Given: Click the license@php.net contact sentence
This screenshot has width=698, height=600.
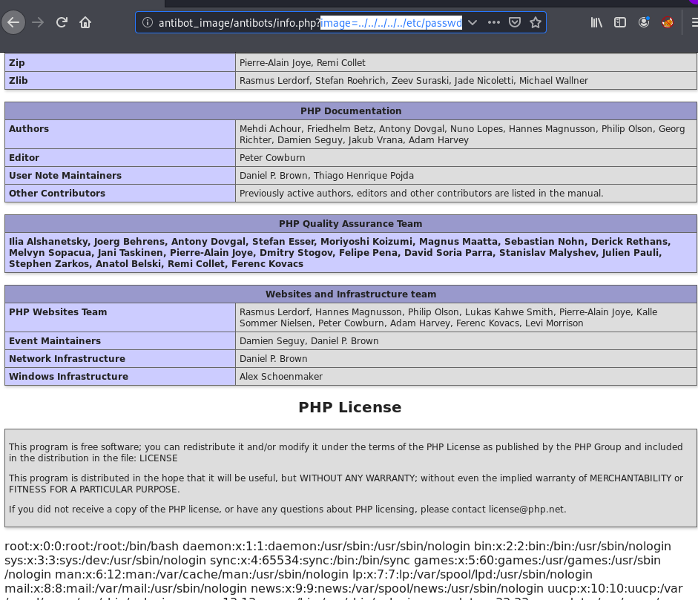Looking at the screenshot, I should coord(288,510).
